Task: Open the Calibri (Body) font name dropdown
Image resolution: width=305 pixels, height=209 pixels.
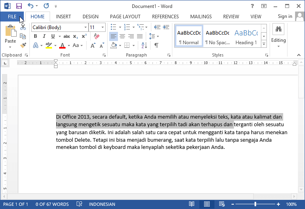Action: tap(85, 27)
